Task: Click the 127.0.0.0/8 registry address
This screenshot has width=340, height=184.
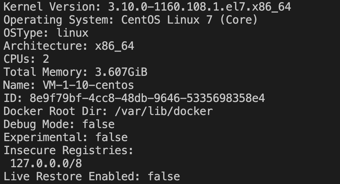Action: click(x=46, y=163)
